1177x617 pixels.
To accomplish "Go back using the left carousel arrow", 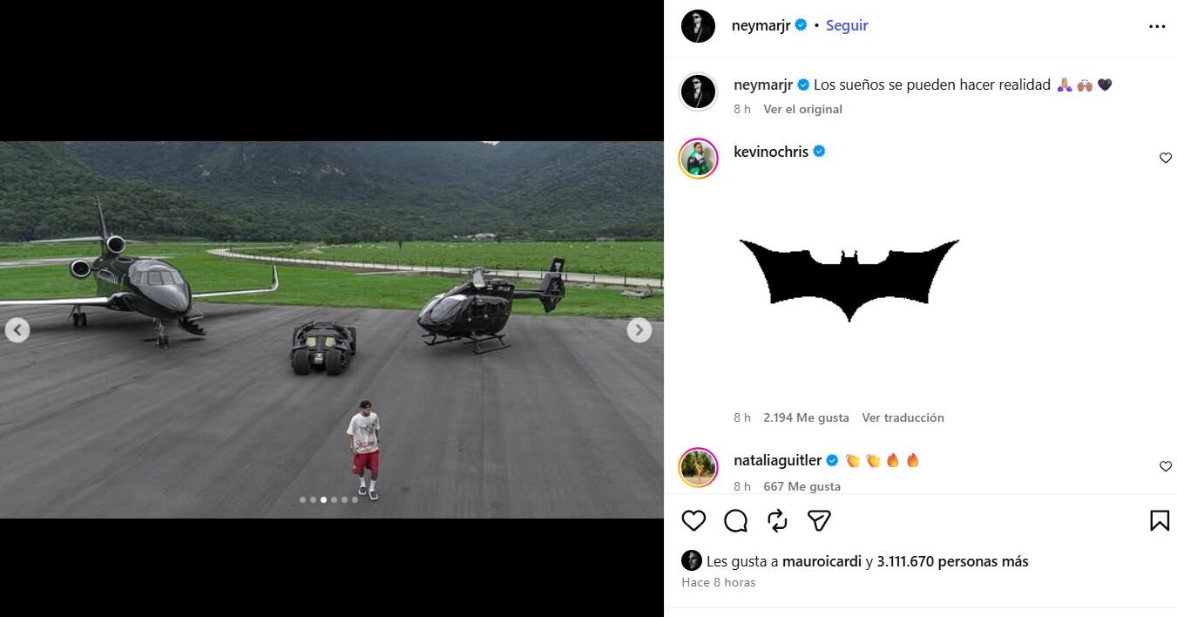I will coord(17,329).
